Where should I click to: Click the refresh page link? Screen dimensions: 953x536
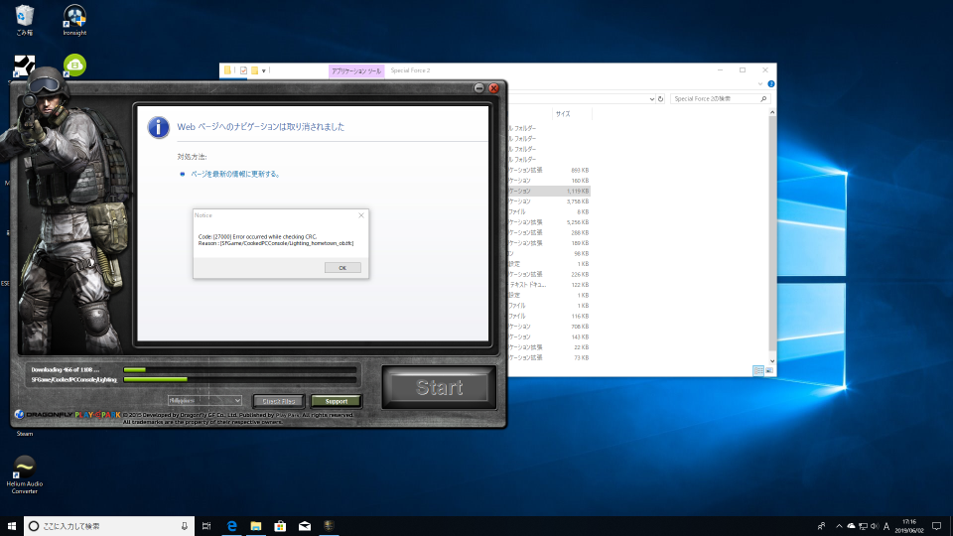234,174
